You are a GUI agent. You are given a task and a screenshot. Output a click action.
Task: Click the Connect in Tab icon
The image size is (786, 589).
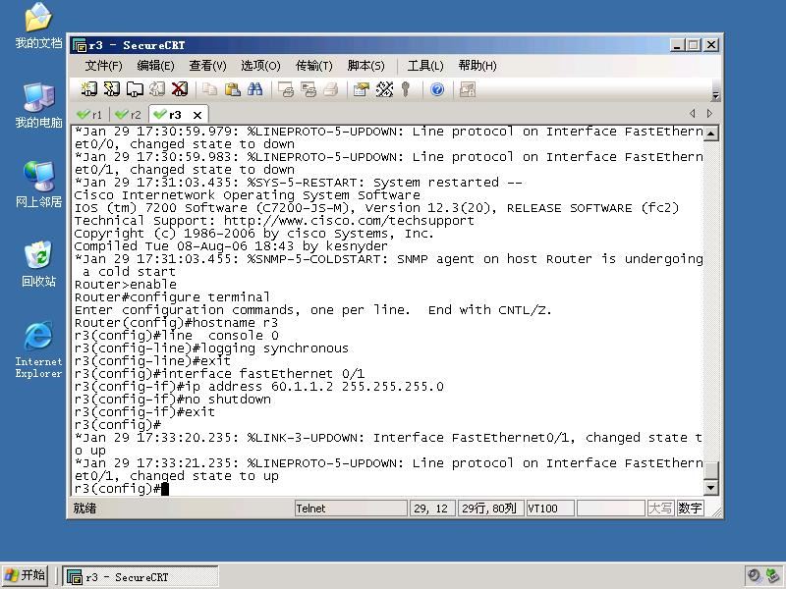pyautogui.click(x=135, y=89)
